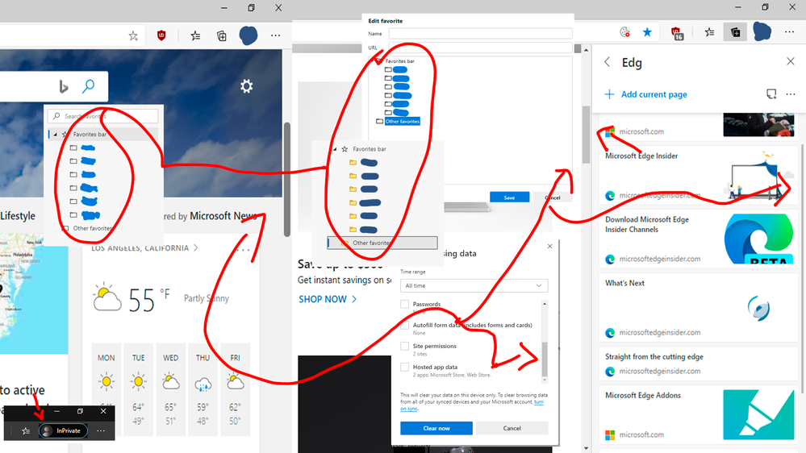The width and height of the screenshot is (806, 453).
Task: Collapse Favorites bar in middle folder tree
Action: tap(335, 149)
